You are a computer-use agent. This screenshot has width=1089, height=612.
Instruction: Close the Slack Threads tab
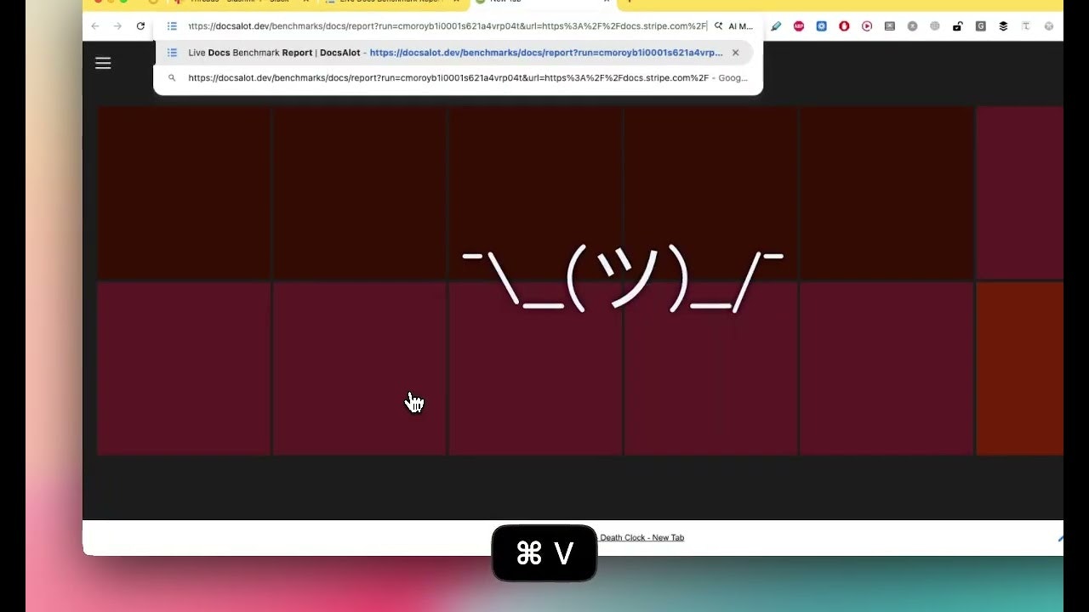pyautogui.click(x=305, y=2)
